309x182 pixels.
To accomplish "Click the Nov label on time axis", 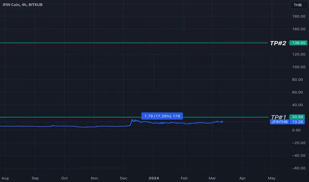I will click(94, 178).
